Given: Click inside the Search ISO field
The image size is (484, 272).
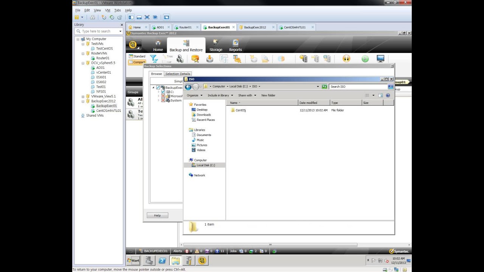Looking at the screenshot, I should 358,87.
